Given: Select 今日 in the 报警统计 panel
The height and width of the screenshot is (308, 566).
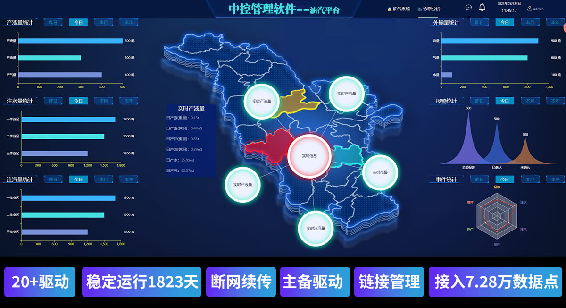Looking at the screenshot, I should point(505,101).
